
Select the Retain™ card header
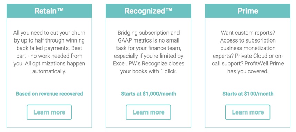pos(49,11)
